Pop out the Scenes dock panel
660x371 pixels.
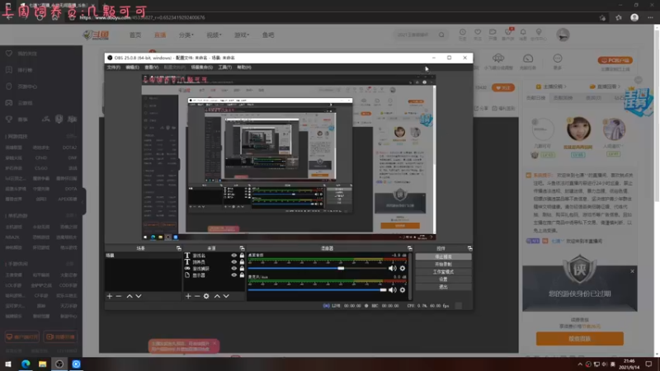click(178, 249)
